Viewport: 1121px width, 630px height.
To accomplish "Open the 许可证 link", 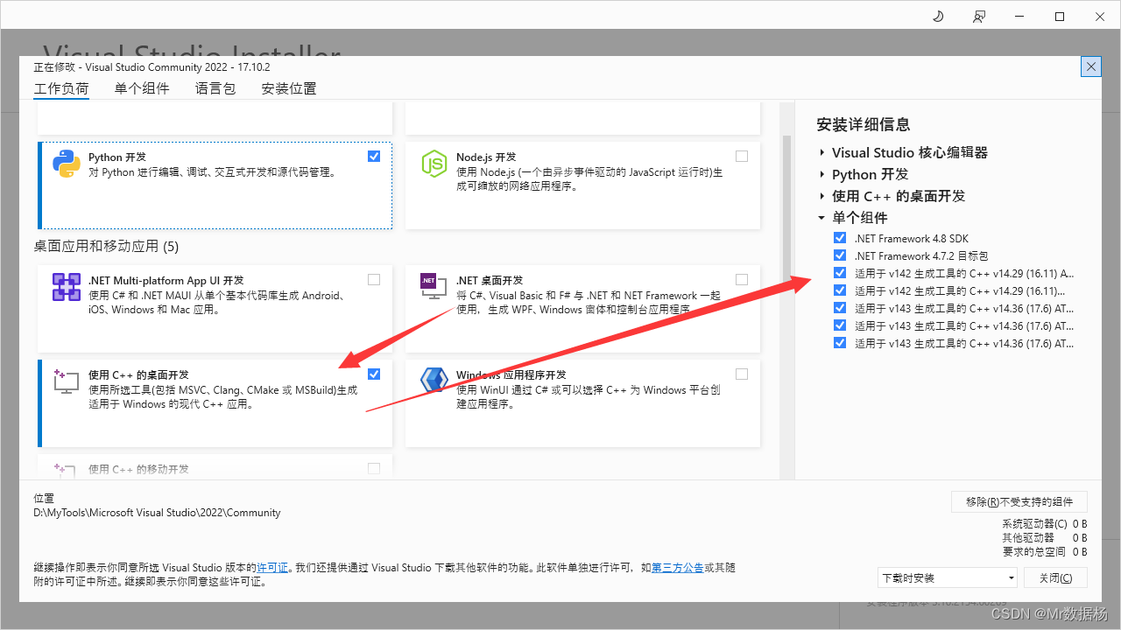I will click(272, 568).
